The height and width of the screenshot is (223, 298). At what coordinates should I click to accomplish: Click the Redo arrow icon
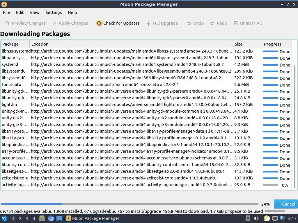[x=212, y=23]
